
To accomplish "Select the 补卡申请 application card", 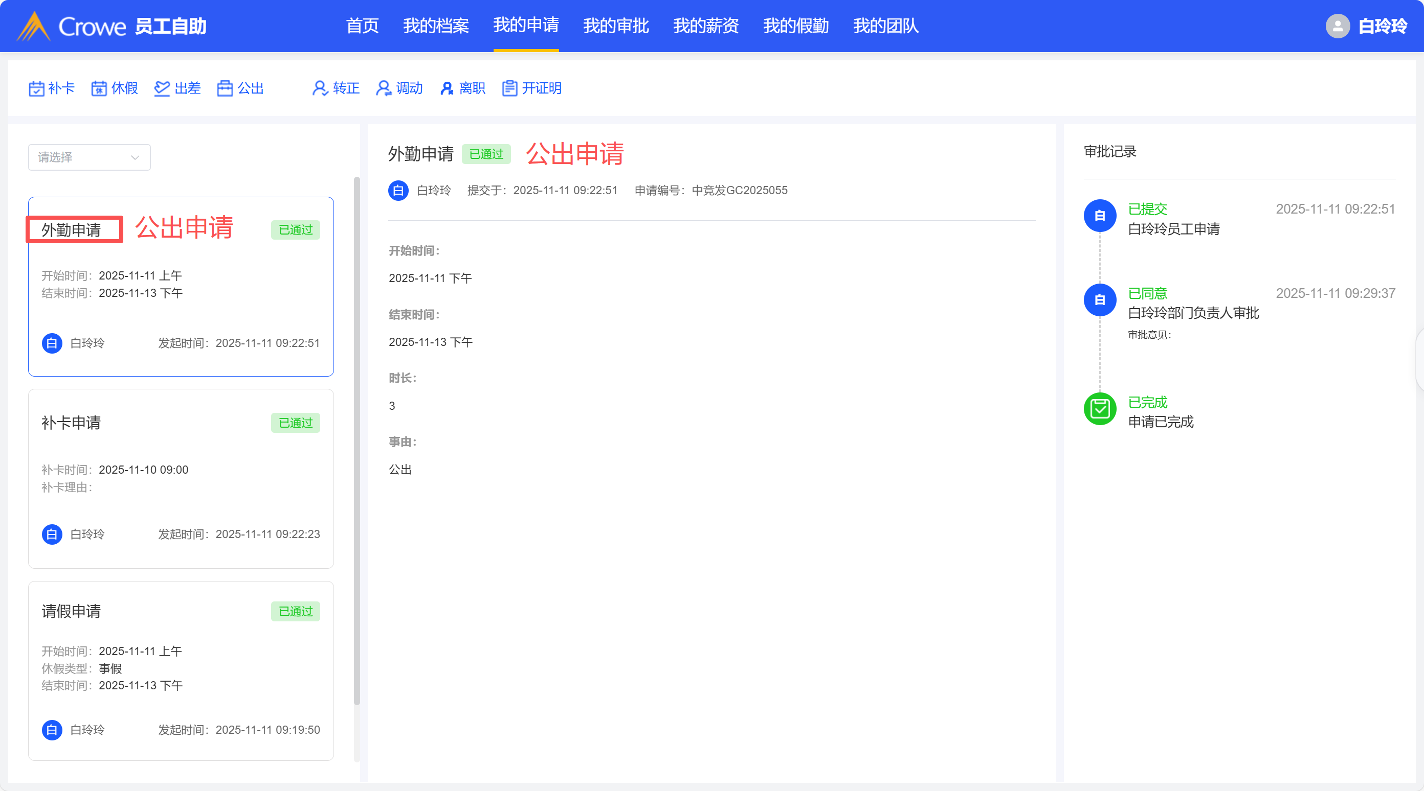I will pyautogui.click(x=181, y=478).
